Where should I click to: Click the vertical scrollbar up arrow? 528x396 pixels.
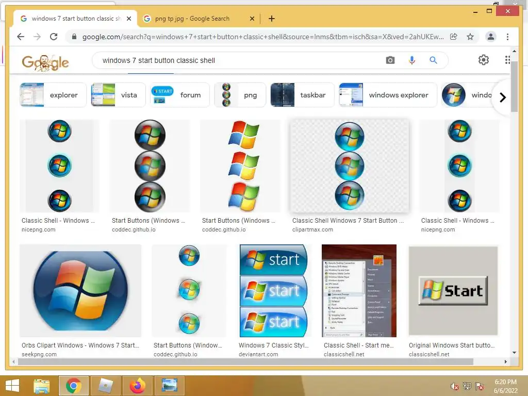pyautogui.click(x=514, y=51)
